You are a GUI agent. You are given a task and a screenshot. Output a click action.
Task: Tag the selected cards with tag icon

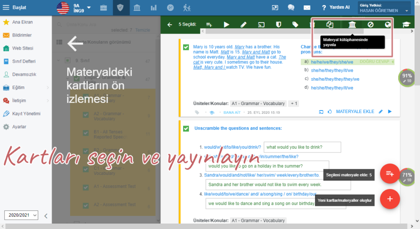[x=295, y=25]
